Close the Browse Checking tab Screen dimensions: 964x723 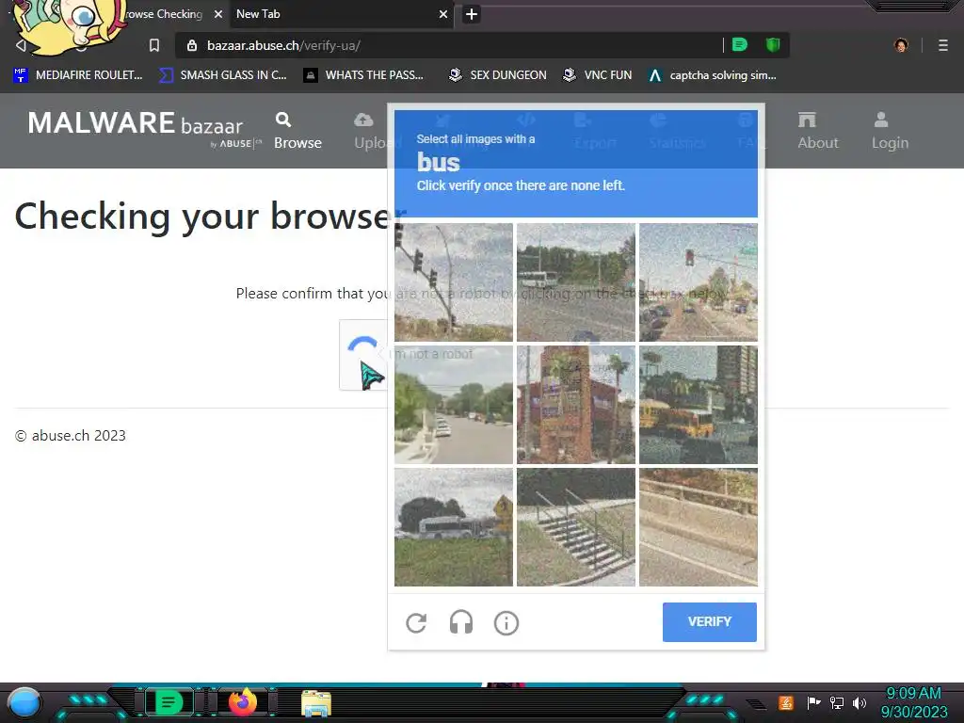click(x=218, y=13)
